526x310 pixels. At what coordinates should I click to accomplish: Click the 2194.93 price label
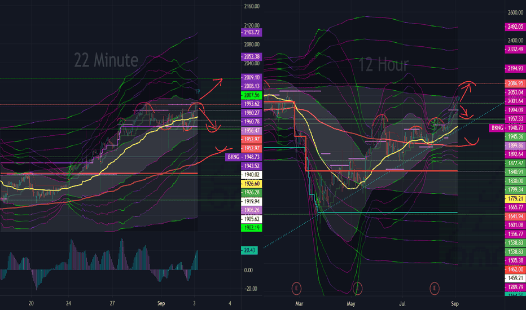[x=515, y=68]
